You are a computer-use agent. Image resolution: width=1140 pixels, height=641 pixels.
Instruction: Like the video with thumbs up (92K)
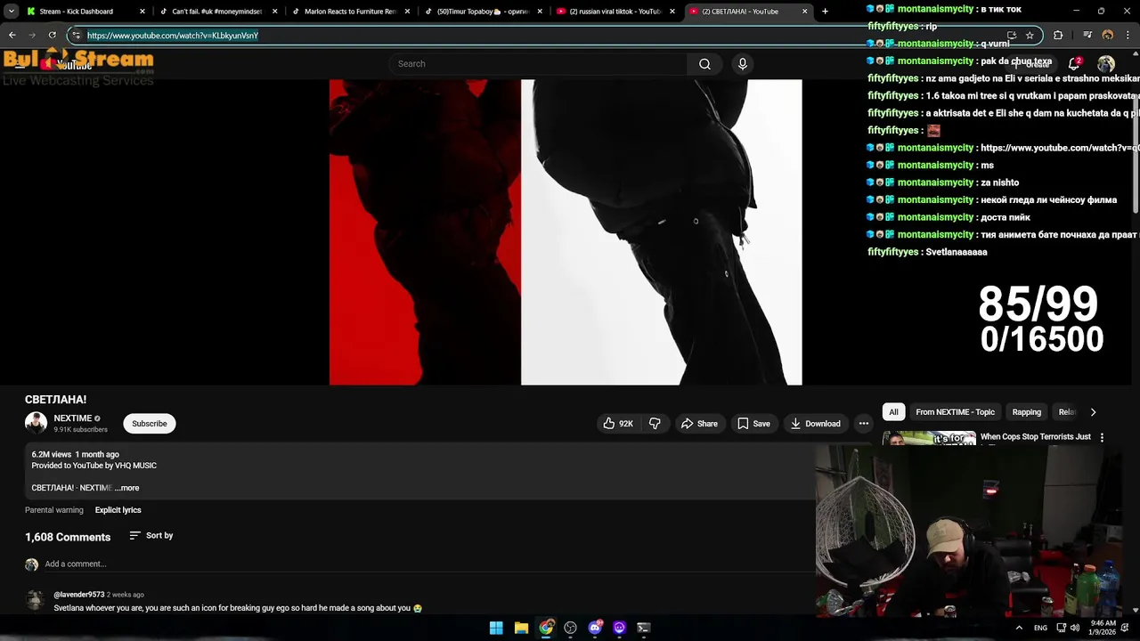[x=618, y=424]
